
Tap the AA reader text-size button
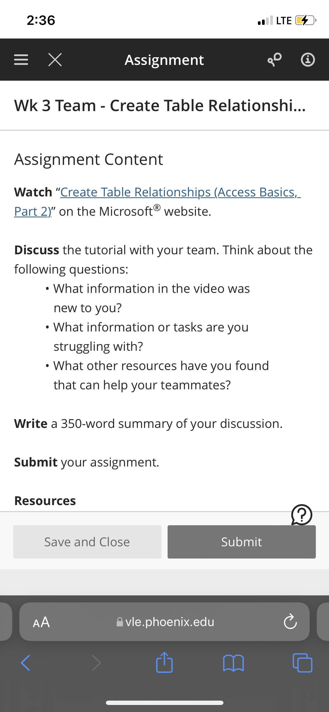coord(41,622)
